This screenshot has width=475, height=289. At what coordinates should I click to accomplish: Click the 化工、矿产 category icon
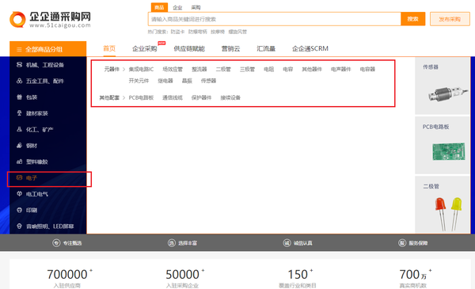19,129
